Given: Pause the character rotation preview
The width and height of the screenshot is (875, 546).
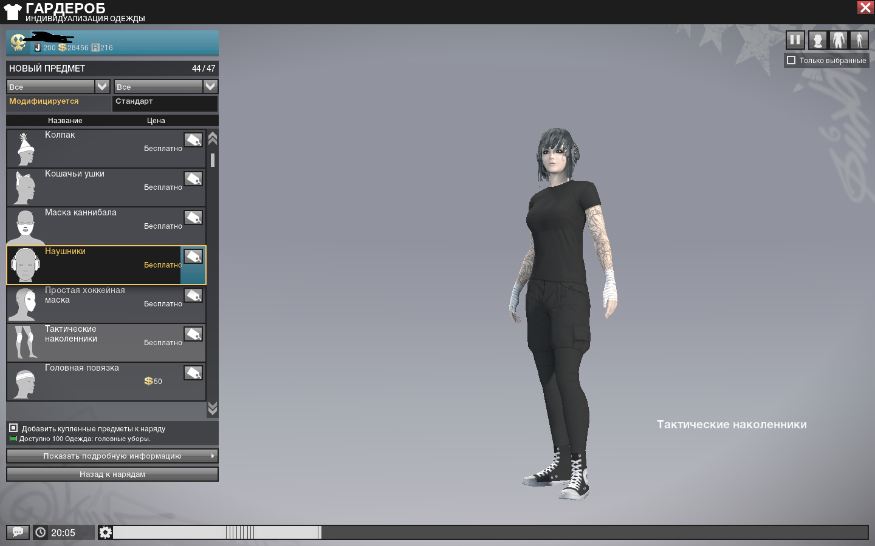Looking at the screenshot, I should tap(795, 41).
